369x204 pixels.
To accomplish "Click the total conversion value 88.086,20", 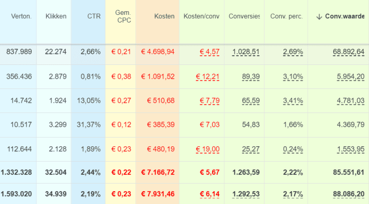I will coord(349,194).
